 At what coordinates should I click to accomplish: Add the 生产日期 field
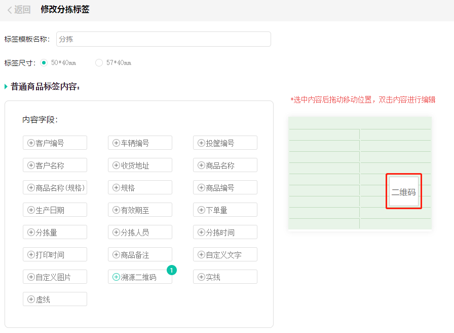[x=55, y=210]
